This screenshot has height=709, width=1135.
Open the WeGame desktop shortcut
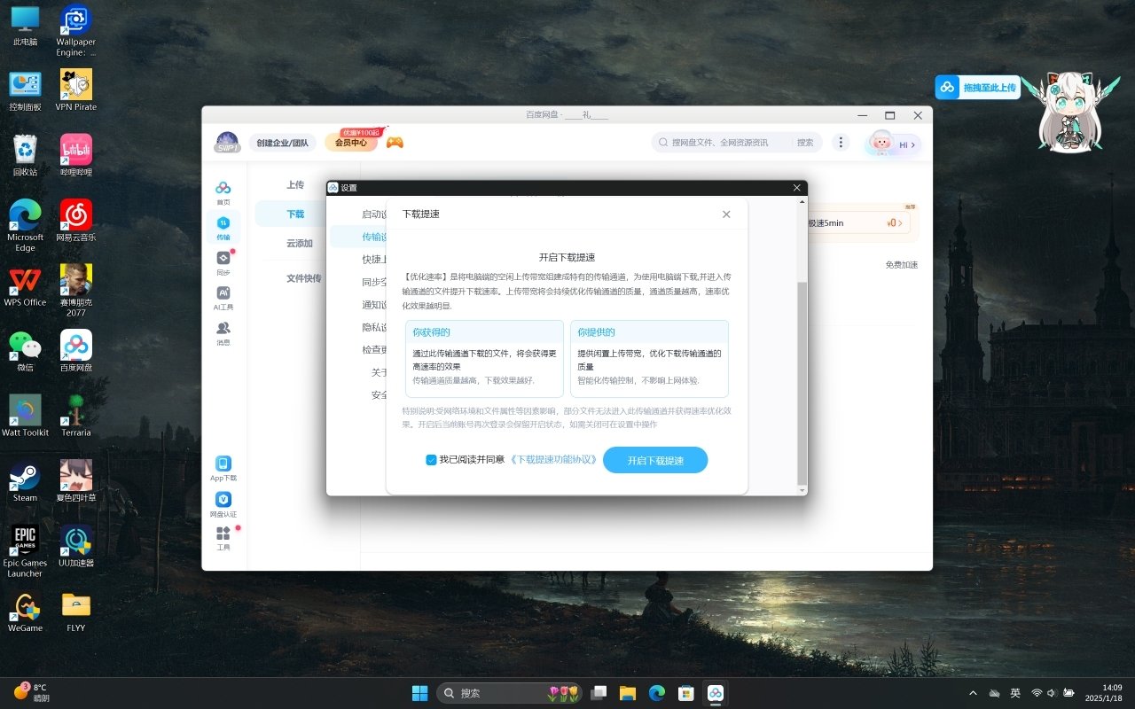[25, 611]
